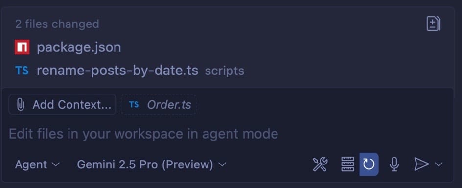The height and width of the screenshot is (188, 462).
Task: Click the stacked server rows icon
Action: 347,164
